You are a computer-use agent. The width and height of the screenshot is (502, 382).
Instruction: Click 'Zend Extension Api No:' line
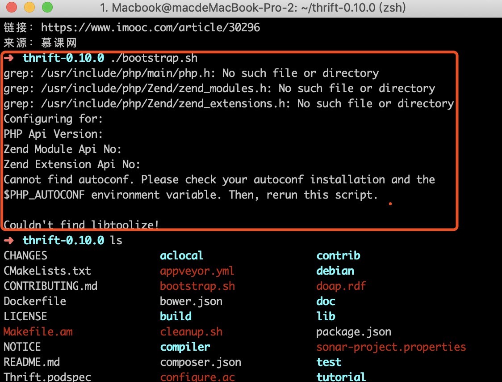click(x=72, y=164)
